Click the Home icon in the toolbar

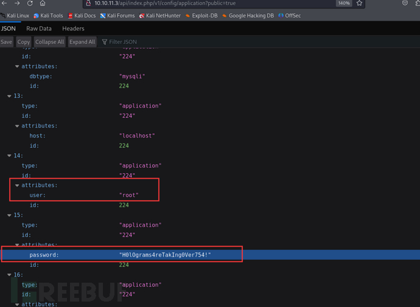pyautogui.click(x=43, y=4)
